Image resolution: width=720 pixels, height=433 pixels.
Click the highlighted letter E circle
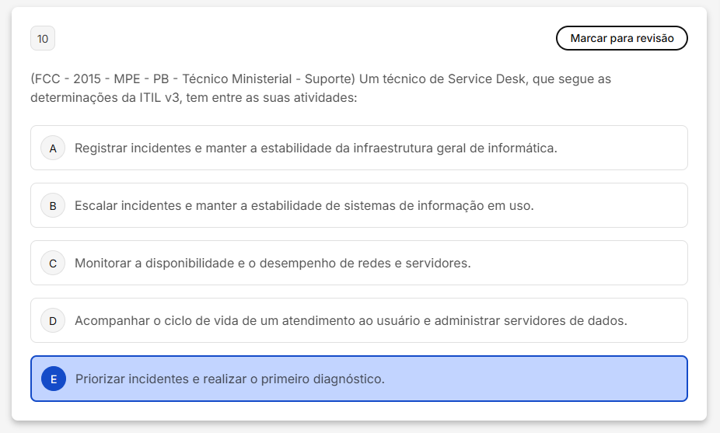(x=54, y=379)
